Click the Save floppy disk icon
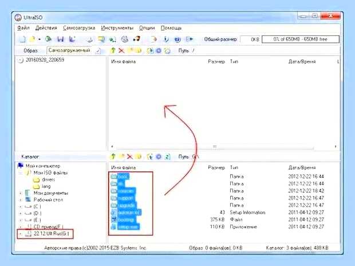The image size is (355, 266). coord(60,39)
